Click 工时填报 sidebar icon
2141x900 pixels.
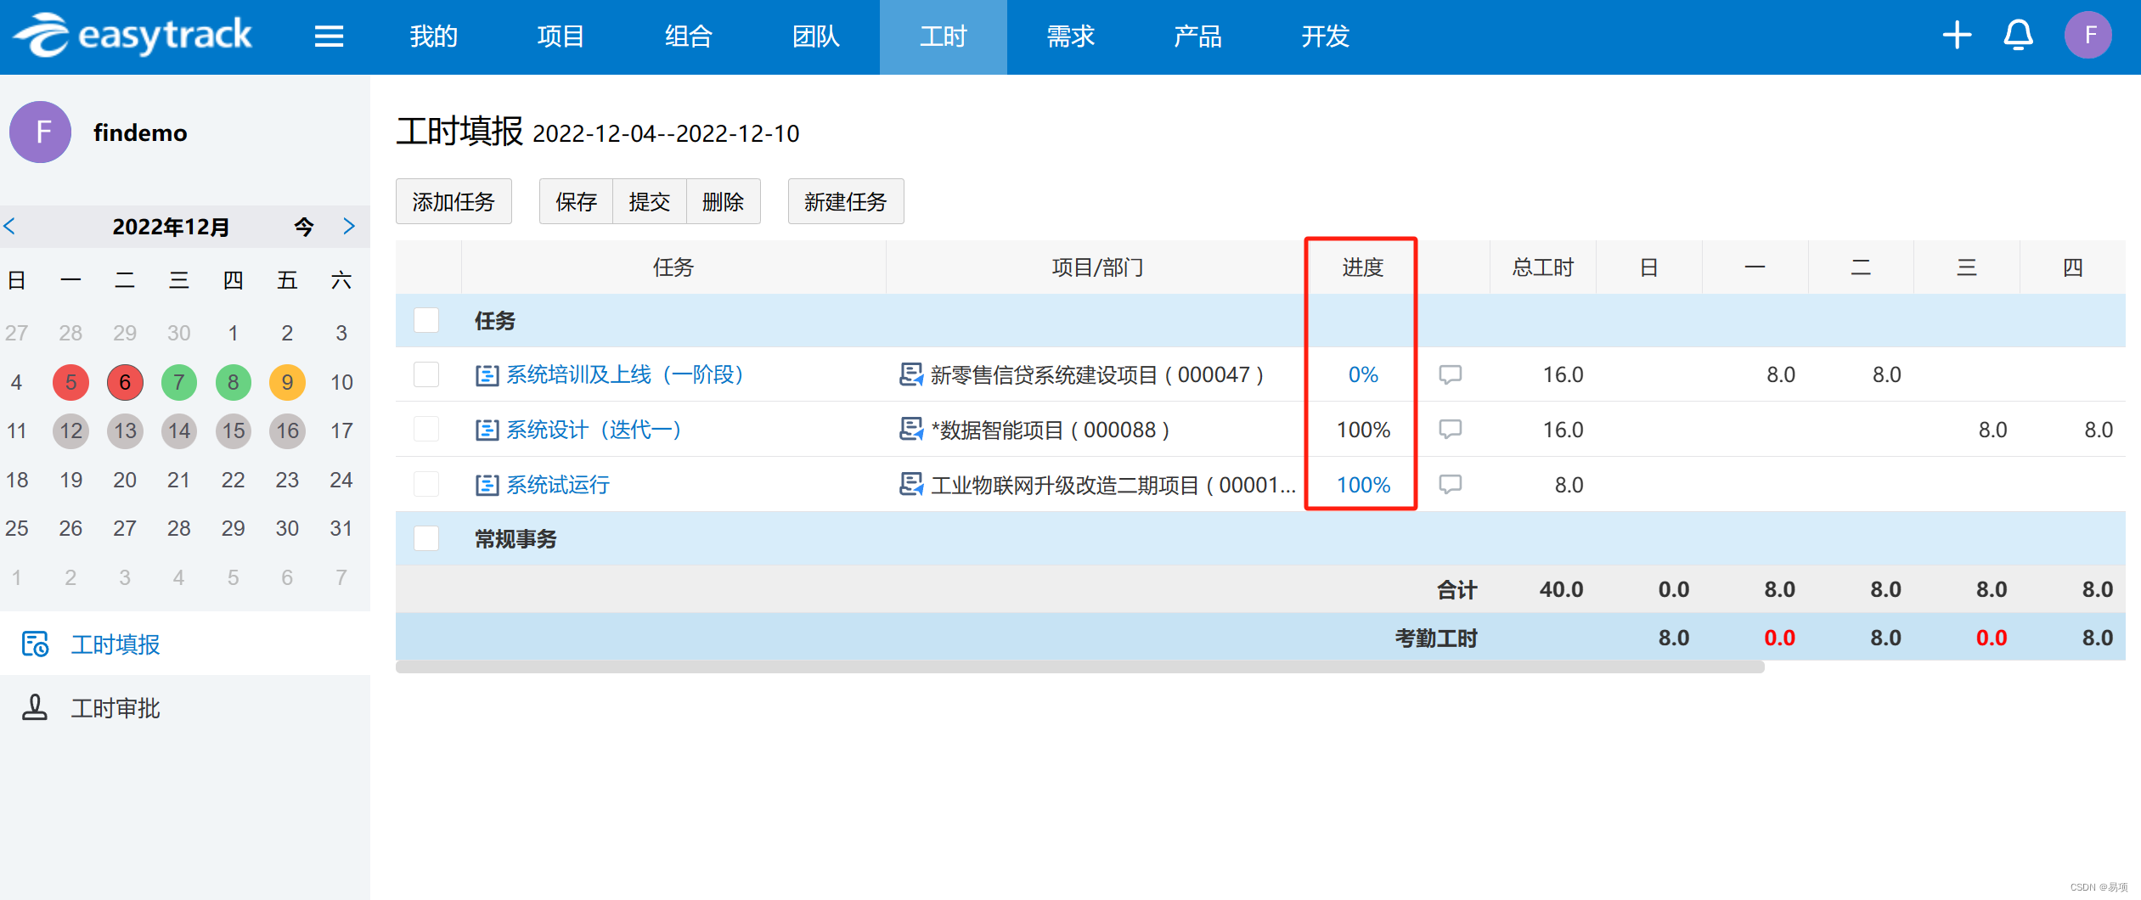[x=35, y=644]
